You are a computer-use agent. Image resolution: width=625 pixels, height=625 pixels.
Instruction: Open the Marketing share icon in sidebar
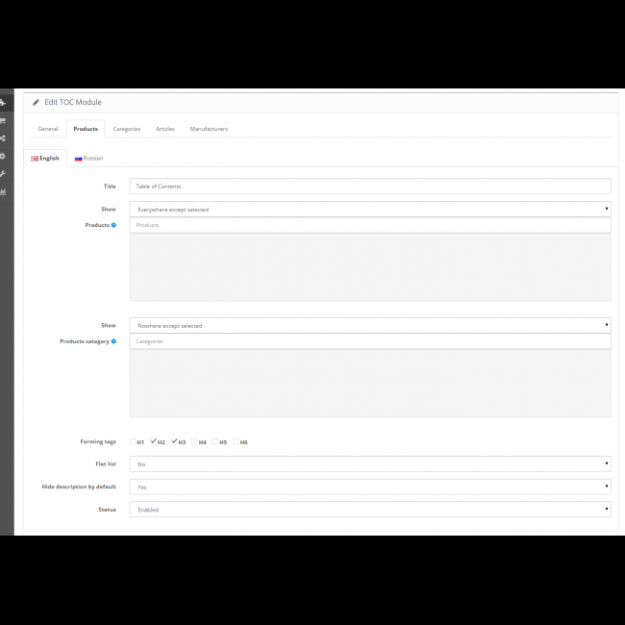point(3,138)
